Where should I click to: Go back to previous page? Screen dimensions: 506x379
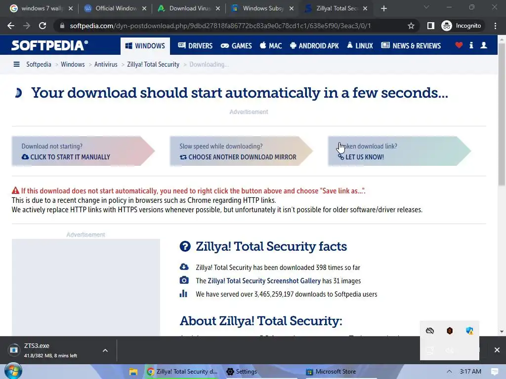tap(11, 26)
